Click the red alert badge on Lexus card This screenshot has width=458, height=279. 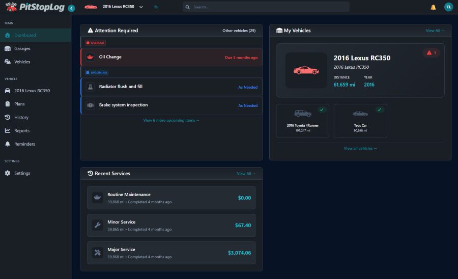[431, 53]
